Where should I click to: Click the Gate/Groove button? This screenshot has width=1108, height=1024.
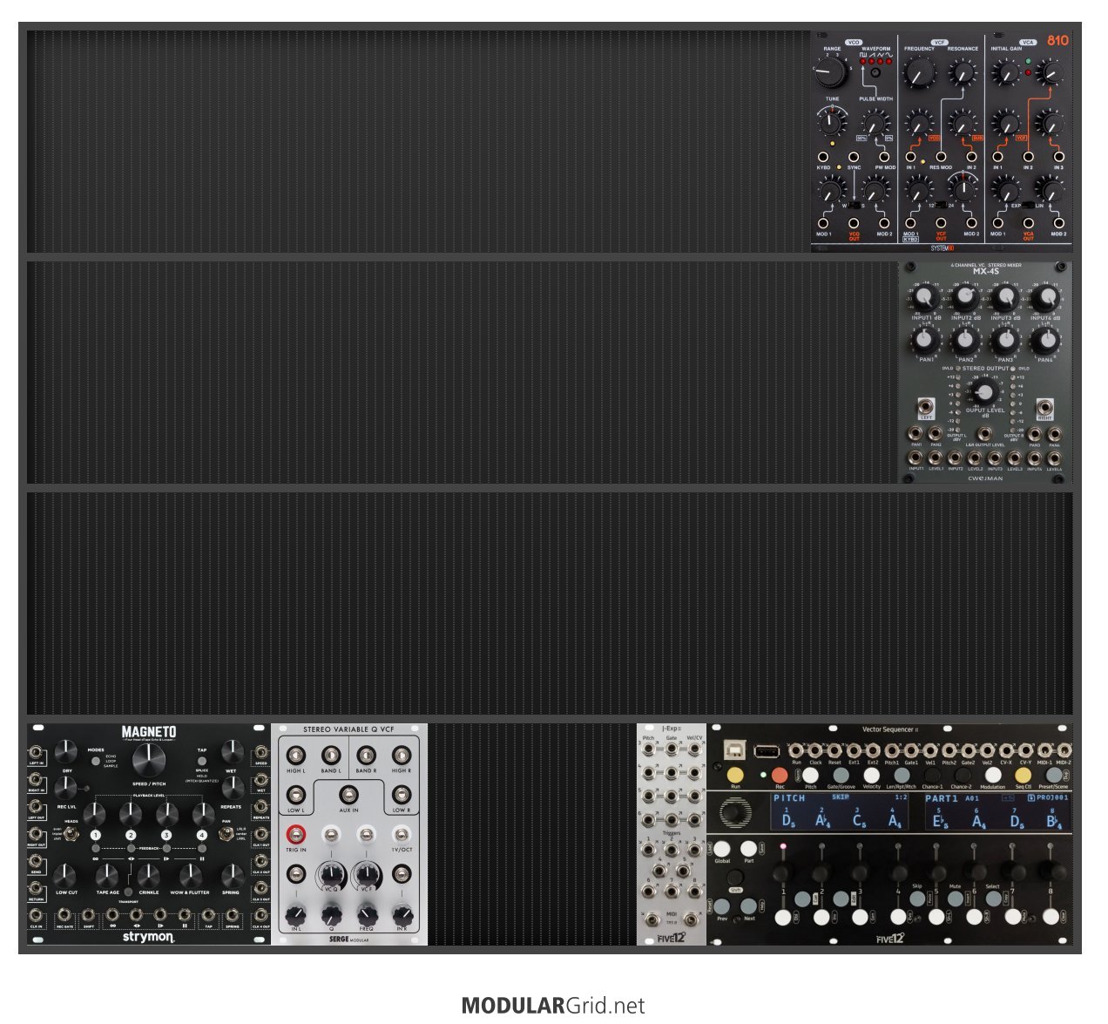coord(841,775)
